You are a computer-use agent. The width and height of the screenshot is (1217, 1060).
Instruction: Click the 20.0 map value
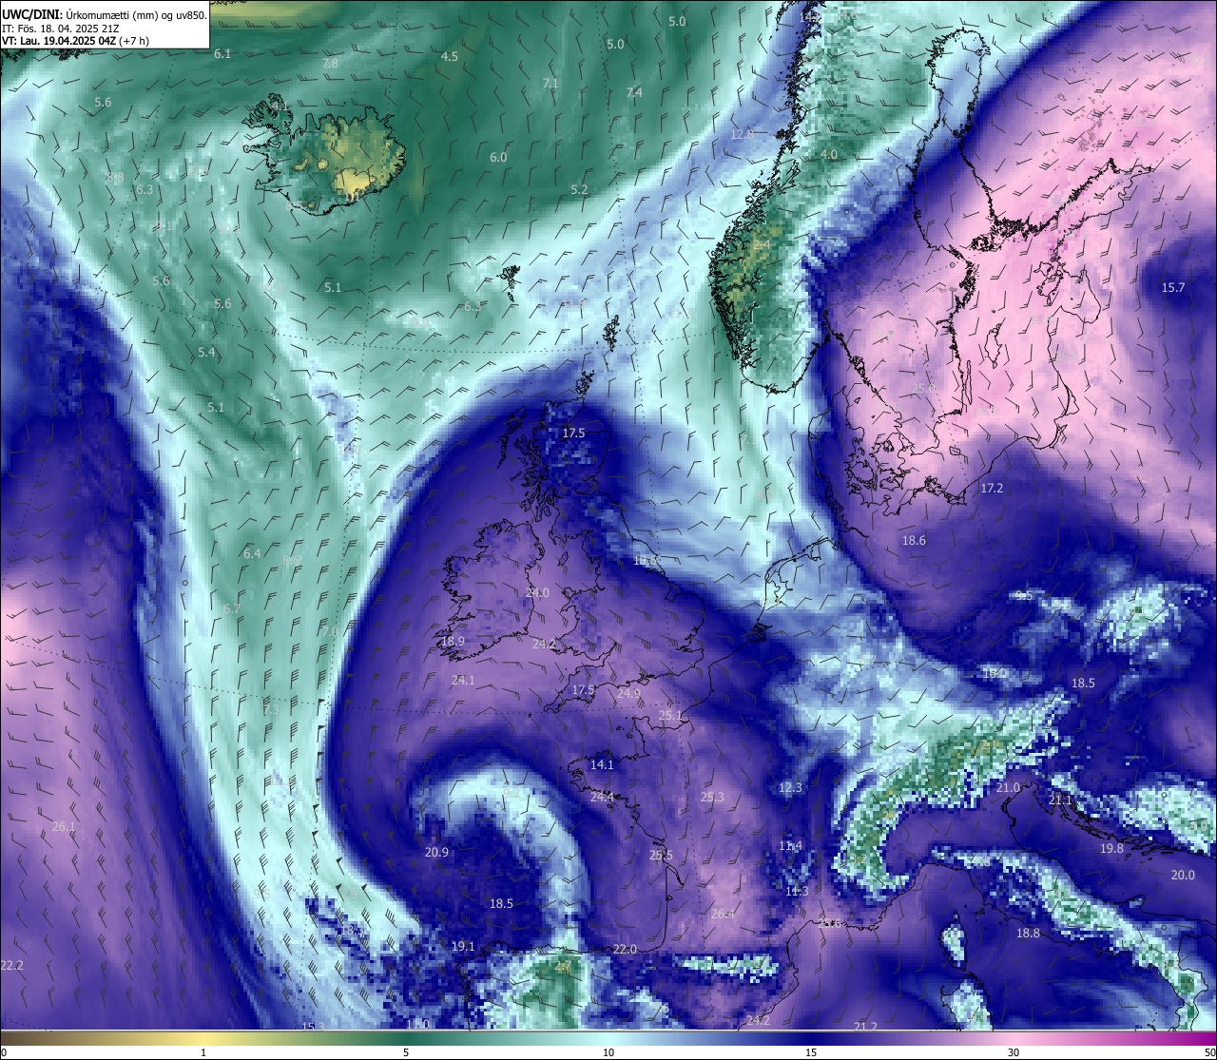click(x=1183, y=875)
